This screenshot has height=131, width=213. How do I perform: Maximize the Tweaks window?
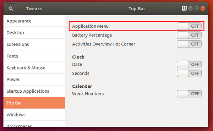pos(197,9)
